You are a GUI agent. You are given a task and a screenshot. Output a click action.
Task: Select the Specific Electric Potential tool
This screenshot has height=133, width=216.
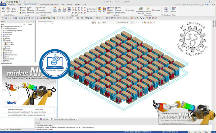point(141,10)
